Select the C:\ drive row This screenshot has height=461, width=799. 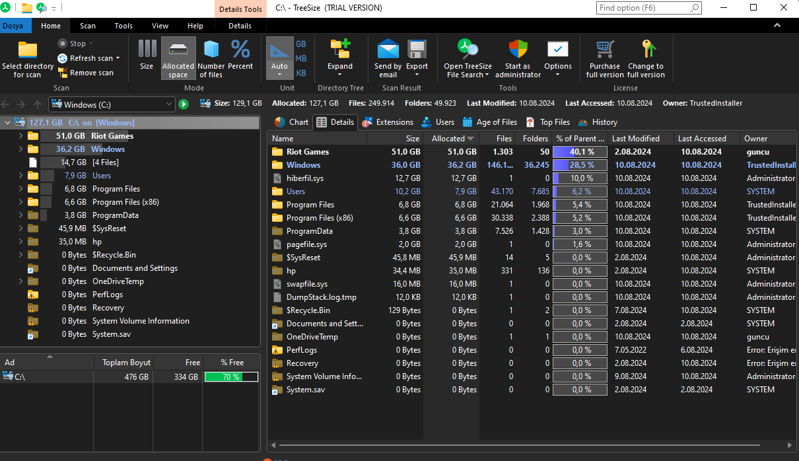pos(130,376)
